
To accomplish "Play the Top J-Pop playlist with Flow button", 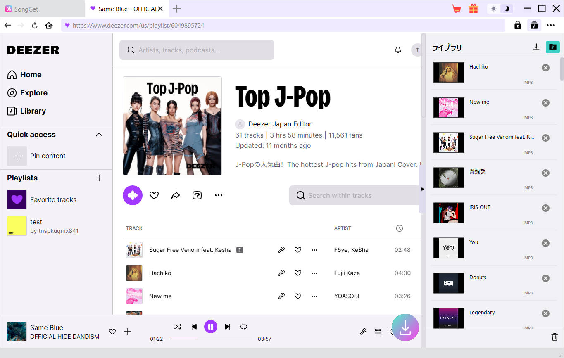I will tap(133, 195).
